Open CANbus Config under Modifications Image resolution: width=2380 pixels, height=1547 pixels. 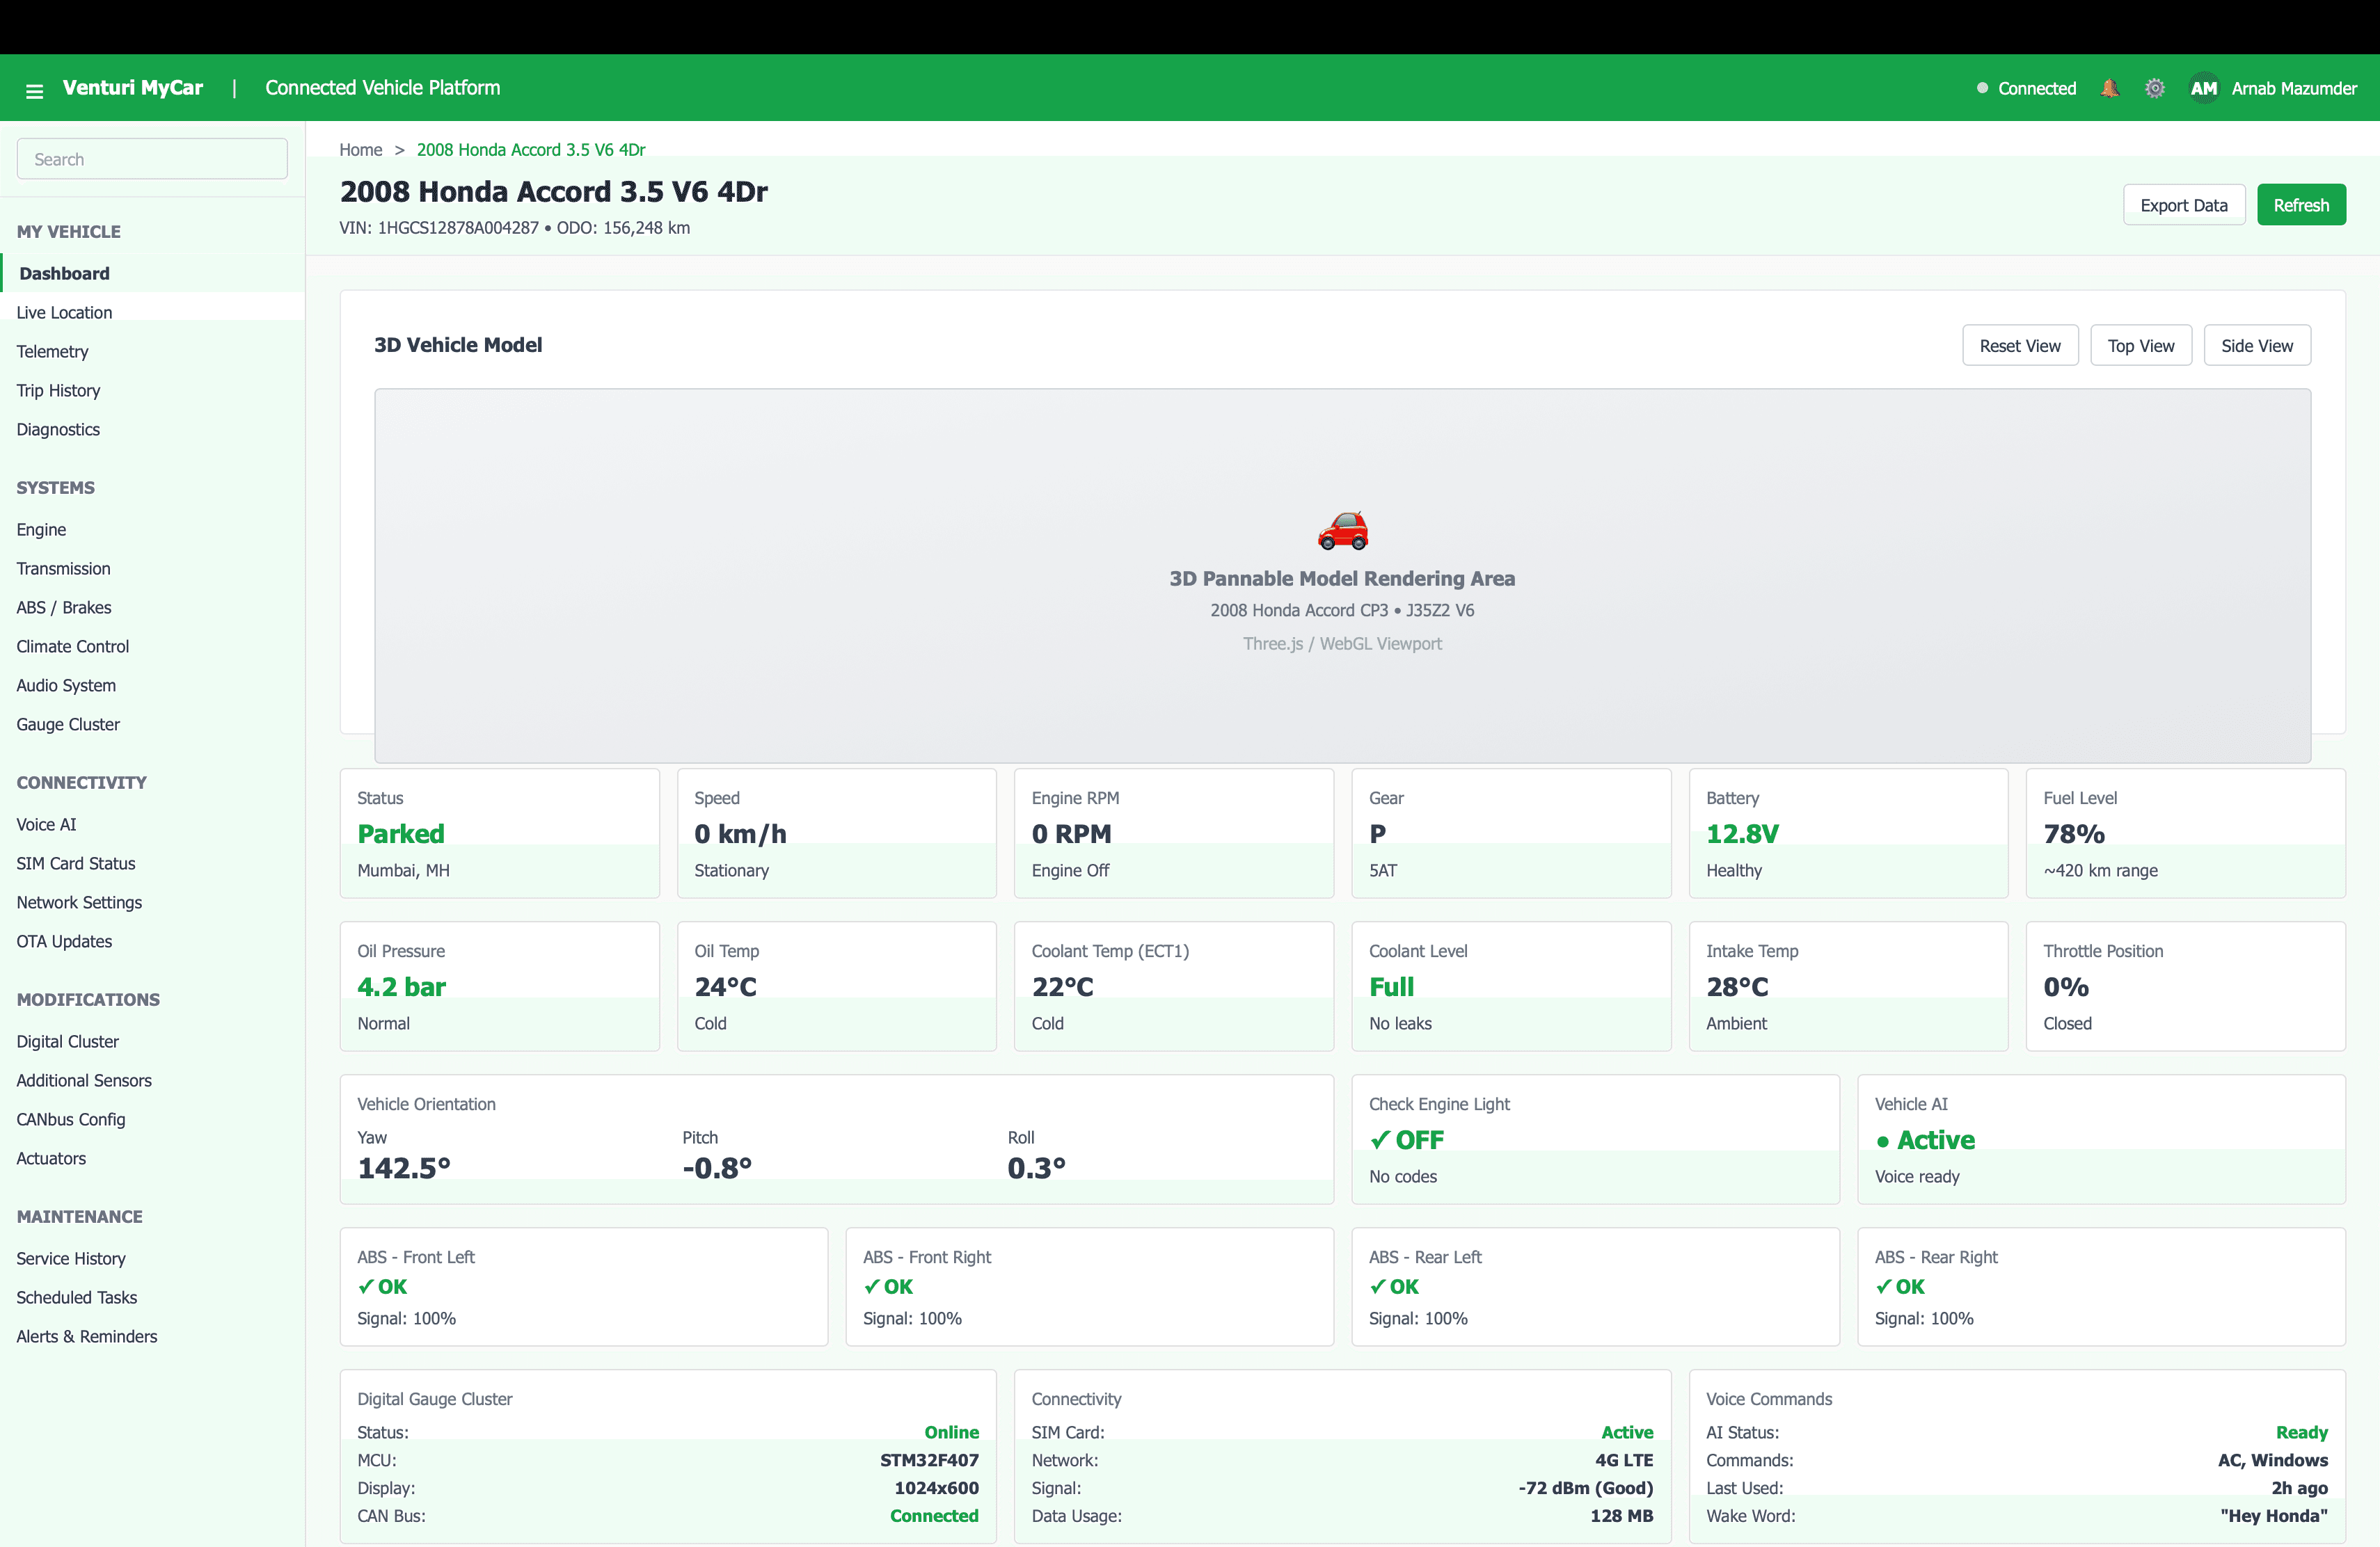[x=71, y=1119]
